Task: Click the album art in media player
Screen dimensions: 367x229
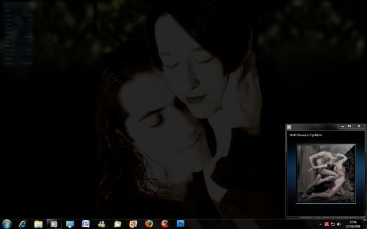Action: pos(326,173)
